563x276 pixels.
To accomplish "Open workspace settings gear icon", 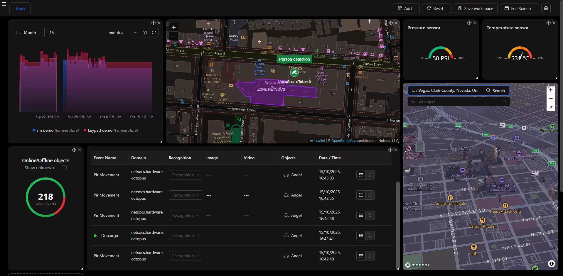I will pos(546,8).
